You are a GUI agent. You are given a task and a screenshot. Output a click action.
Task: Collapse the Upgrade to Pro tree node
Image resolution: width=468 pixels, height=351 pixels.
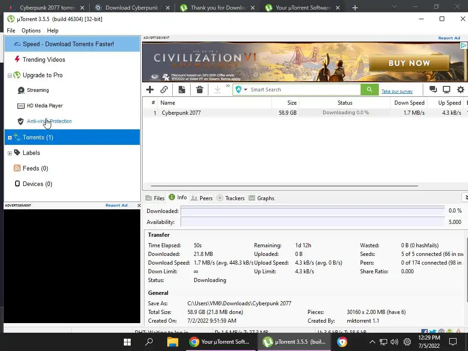(x=10, y=75)
